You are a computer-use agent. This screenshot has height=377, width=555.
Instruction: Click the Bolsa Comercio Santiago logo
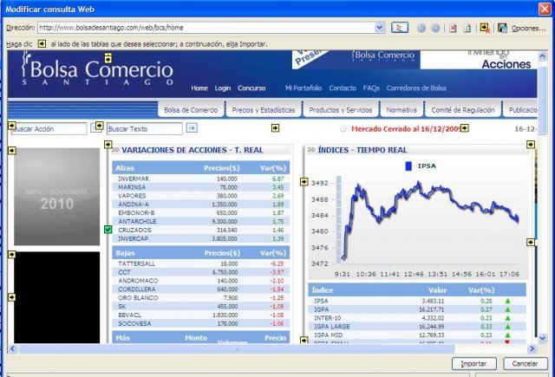click(x=97, y=68)
